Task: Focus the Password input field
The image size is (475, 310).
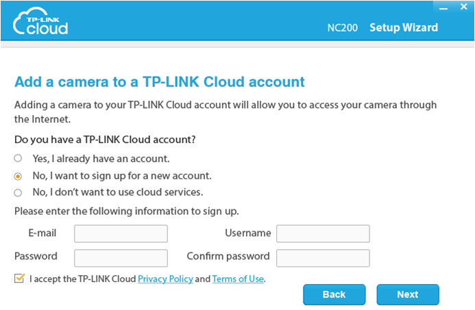Action: 121,257
